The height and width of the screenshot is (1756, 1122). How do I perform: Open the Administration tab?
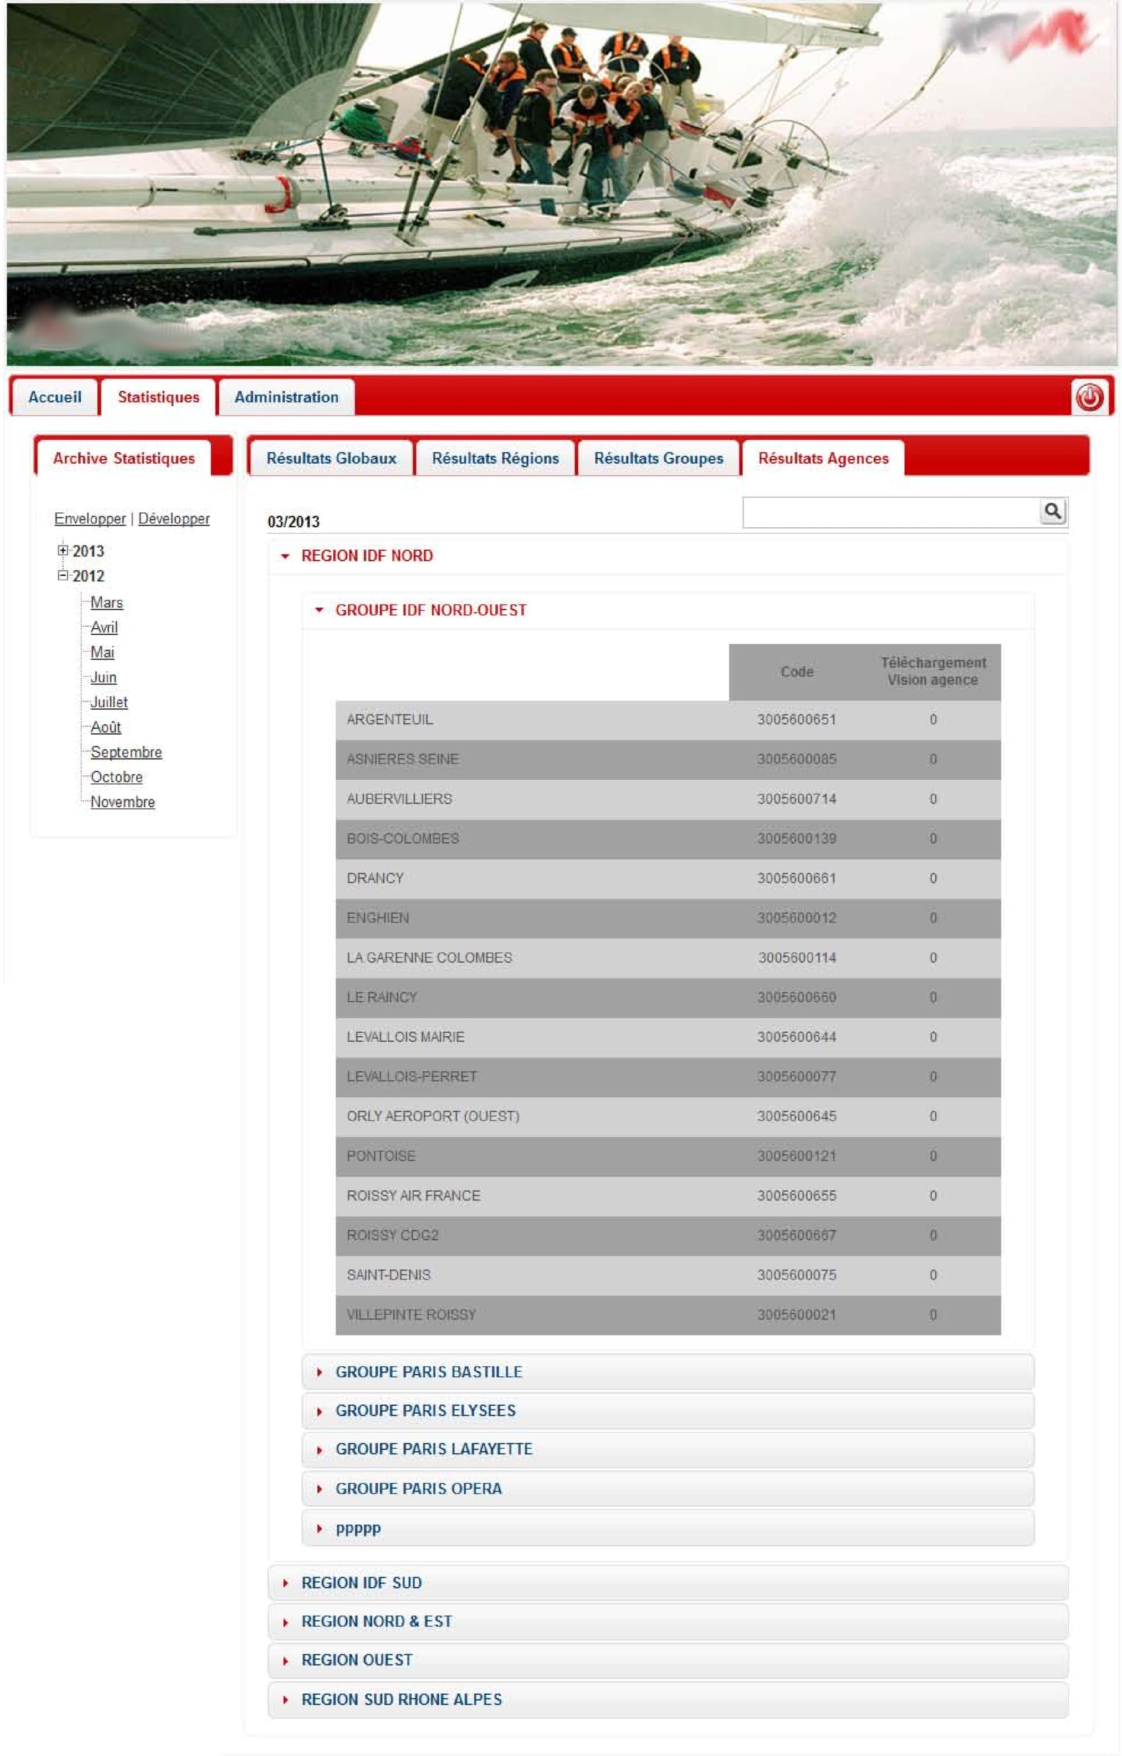pyautogui.click(x=286, y=397)
